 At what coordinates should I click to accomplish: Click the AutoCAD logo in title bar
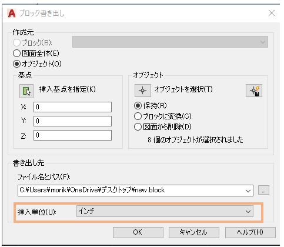click(x=12, y=14)
